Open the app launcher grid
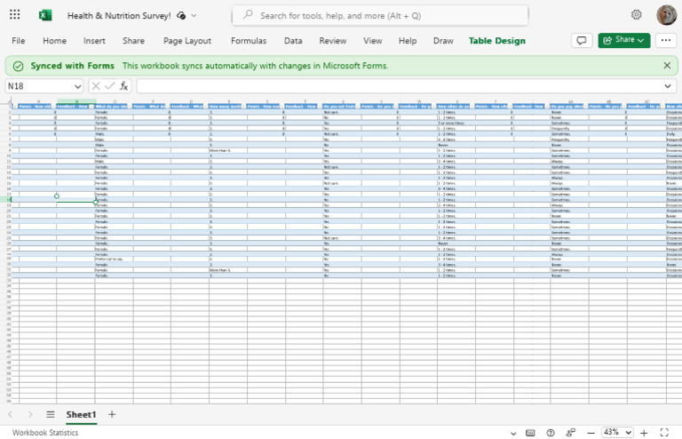The width and height of the screenshot is (682, 439). pyautogui.click(x=15, y=15)
